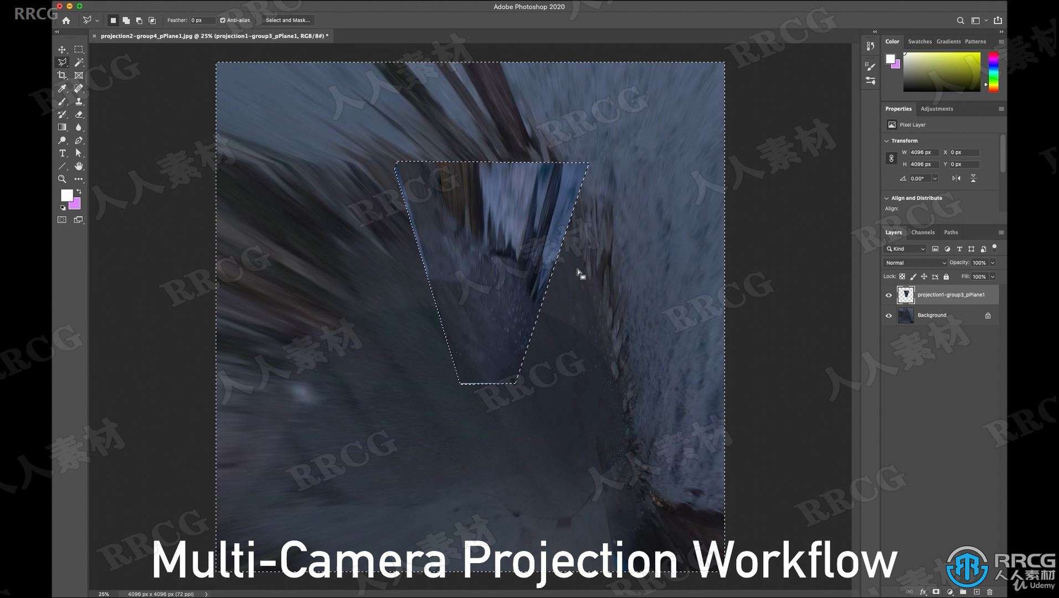
Task: Select the Eyedropper tool
Action: pyautogui.click(x=62, y=89)
